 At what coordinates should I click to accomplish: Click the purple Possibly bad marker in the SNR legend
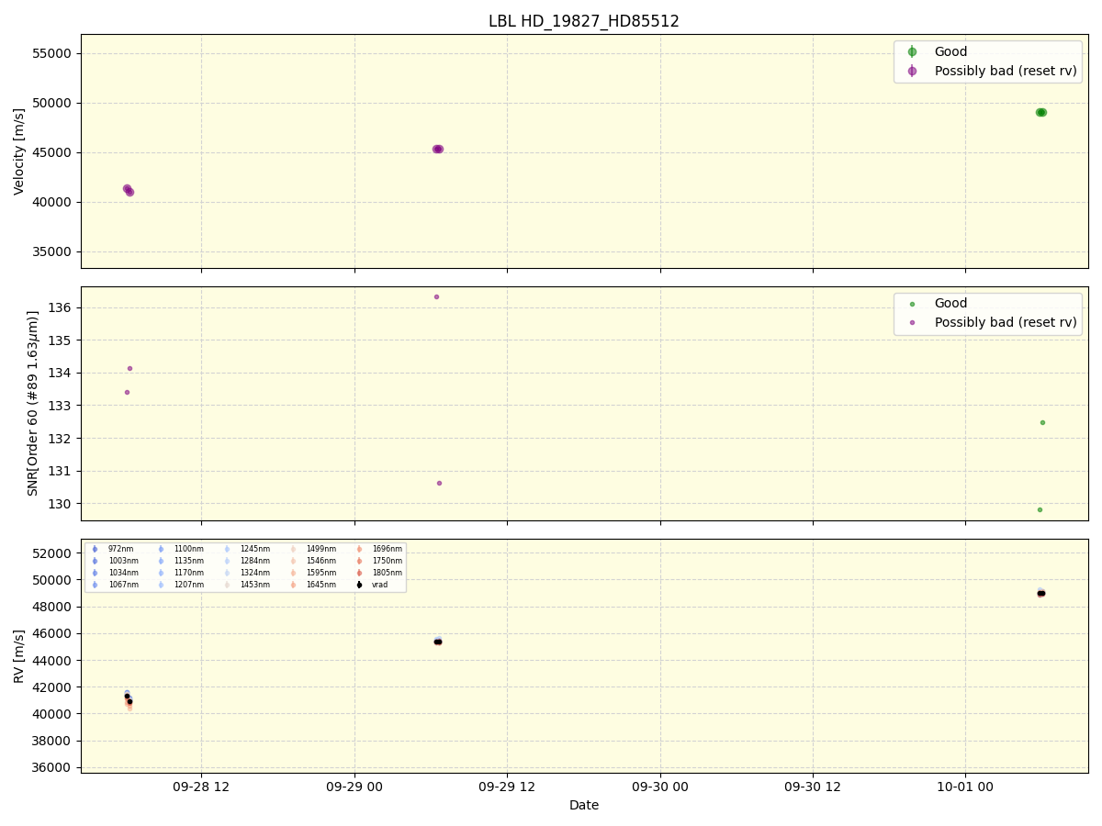pos(912,322)
